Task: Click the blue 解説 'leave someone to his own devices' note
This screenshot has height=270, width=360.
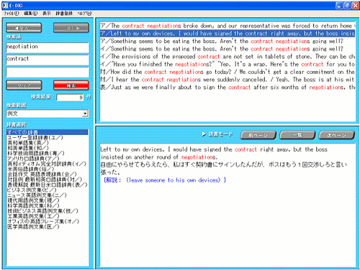Action: pos(164,180)
